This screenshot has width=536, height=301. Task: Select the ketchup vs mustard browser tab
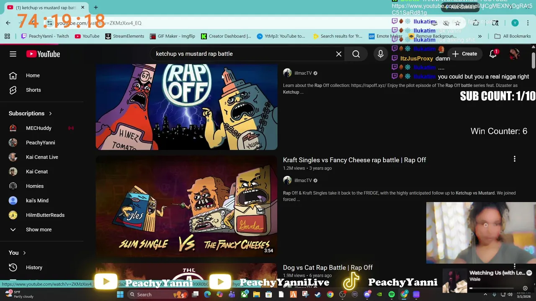click(x=45, y=8)
